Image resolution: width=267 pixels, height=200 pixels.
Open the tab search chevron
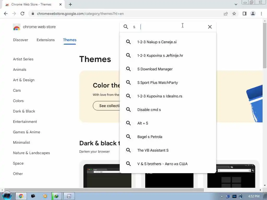(236, 4)
